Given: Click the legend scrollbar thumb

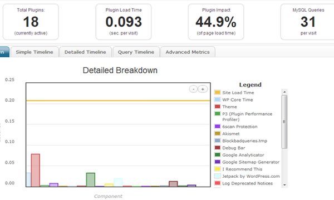Looking at the screenshot, I should pos(284,122).
